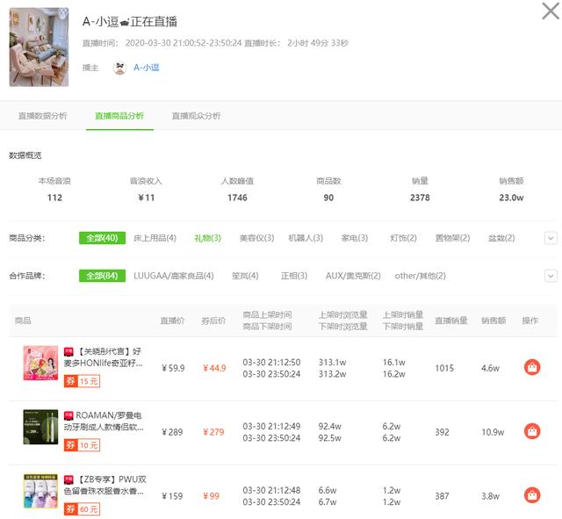Expand the 合作品牌 brand list

551,276
